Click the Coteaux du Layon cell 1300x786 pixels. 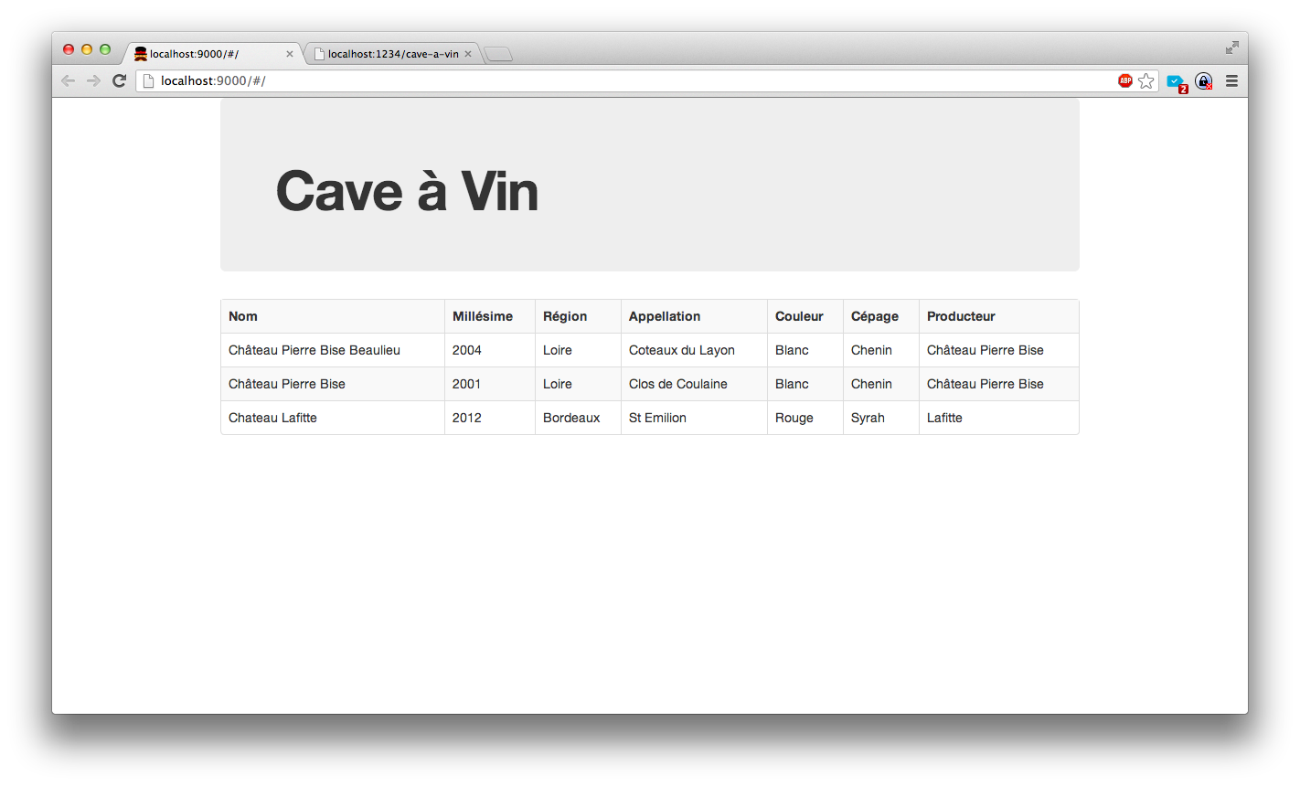coord(694,350)
